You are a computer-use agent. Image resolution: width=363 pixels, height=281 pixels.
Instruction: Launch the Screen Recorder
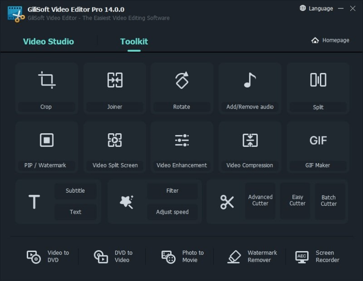(x=318, y=256)
